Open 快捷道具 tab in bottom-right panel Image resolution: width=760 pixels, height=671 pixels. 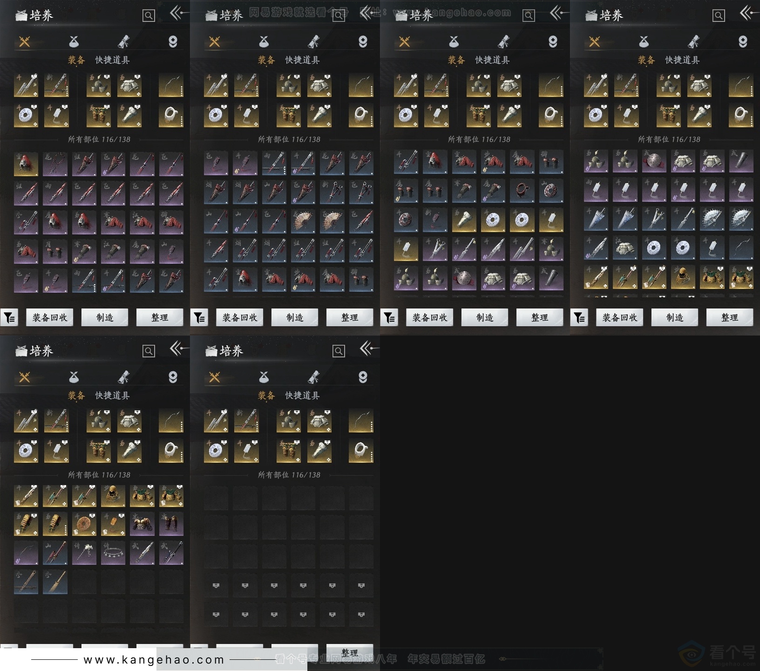[x=302, y=396]
